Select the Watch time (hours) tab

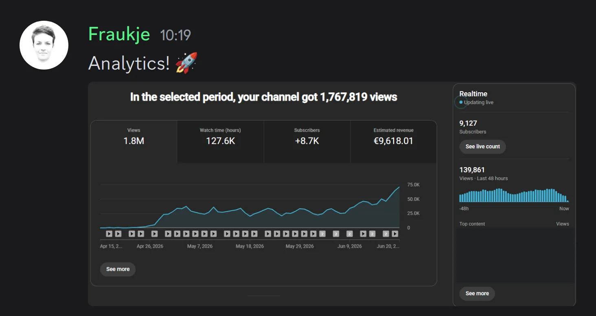[220, 141]
